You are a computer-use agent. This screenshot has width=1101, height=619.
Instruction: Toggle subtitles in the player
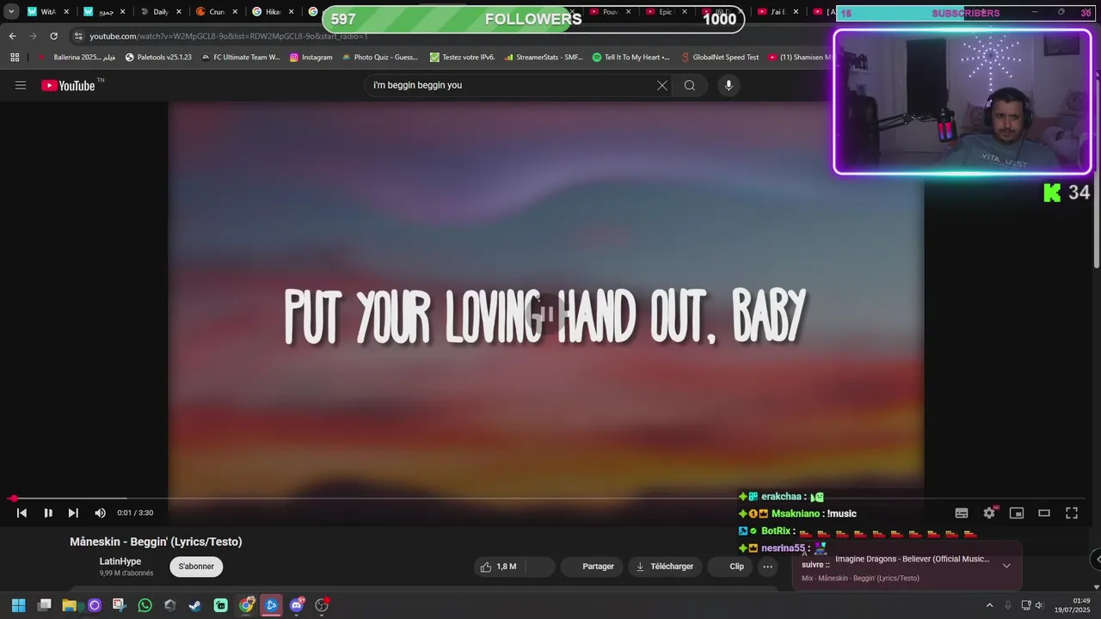pyautogui.click(x=962, y=513)
